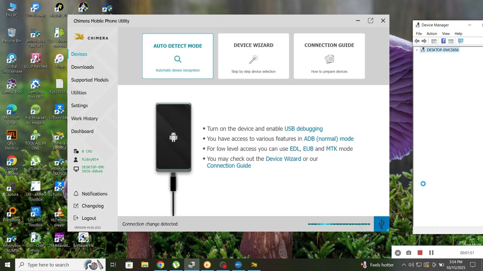The width and height of the screenshot is (483, 271).
Task: Click the DESKTOP-EMC5656-ddba6 computer entry
Action: click(89, 169)
